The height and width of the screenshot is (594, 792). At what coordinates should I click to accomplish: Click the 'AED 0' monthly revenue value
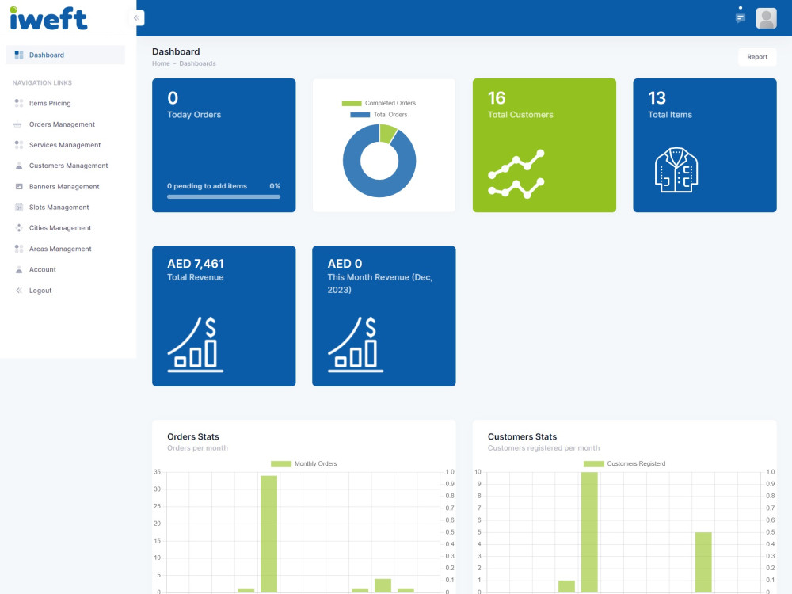pyautogui.click(x=345, y=264)
